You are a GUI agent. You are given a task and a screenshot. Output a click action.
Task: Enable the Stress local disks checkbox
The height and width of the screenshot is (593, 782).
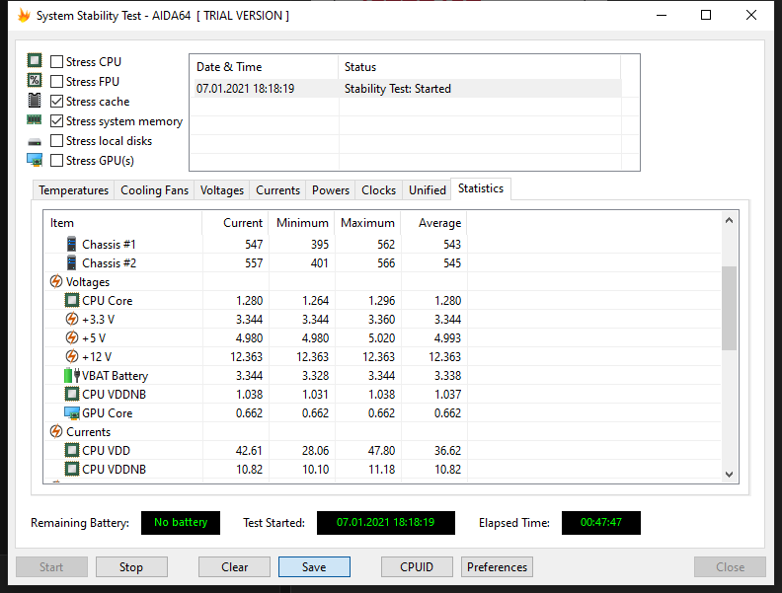(57, 140)
